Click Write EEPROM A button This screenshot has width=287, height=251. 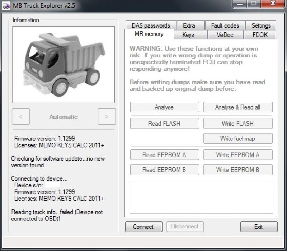[238, 155]
